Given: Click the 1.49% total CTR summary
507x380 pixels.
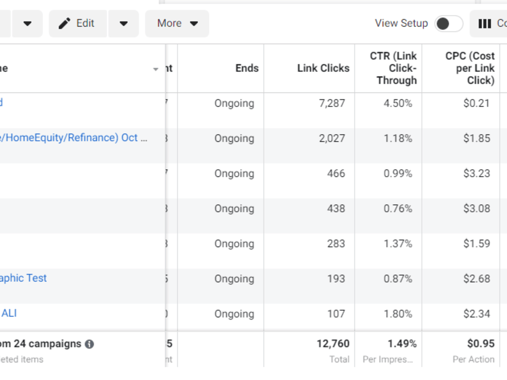Looking at the screenshot, I should (x=402, y=344).
